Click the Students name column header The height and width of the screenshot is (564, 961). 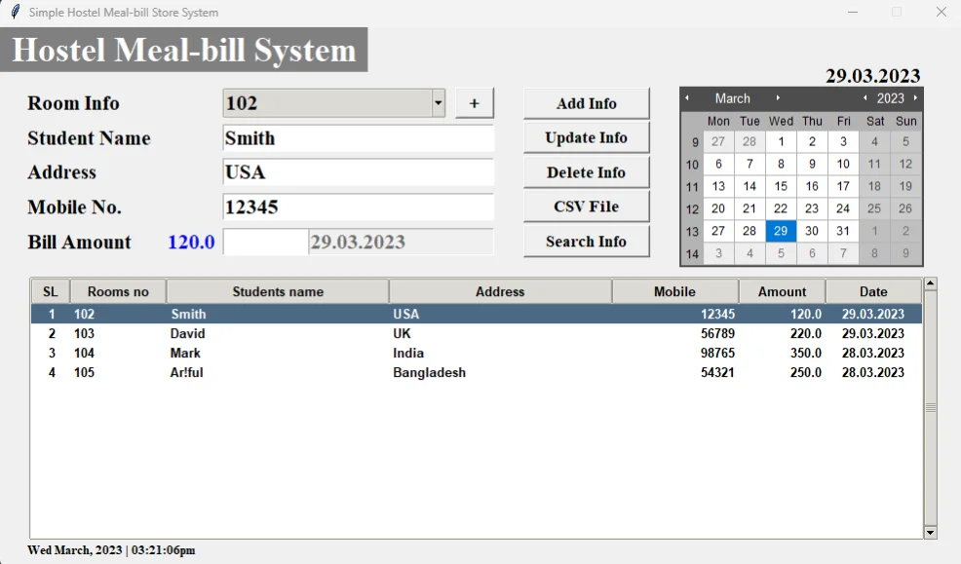tap(278, 291)
